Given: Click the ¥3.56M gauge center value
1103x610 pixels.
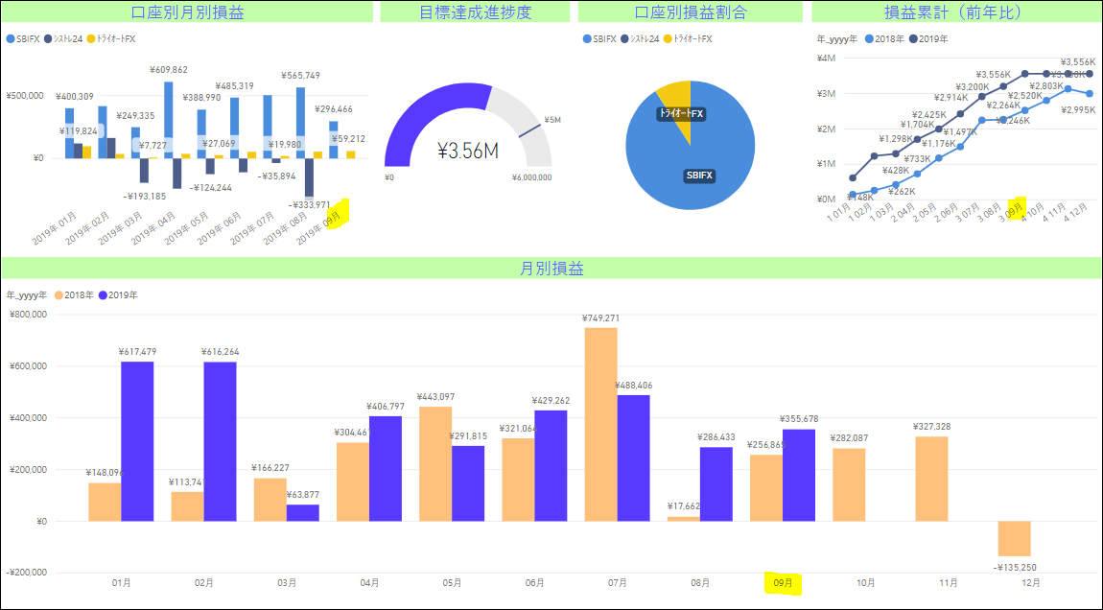Looking at the screenshot, I should (468, 151).
